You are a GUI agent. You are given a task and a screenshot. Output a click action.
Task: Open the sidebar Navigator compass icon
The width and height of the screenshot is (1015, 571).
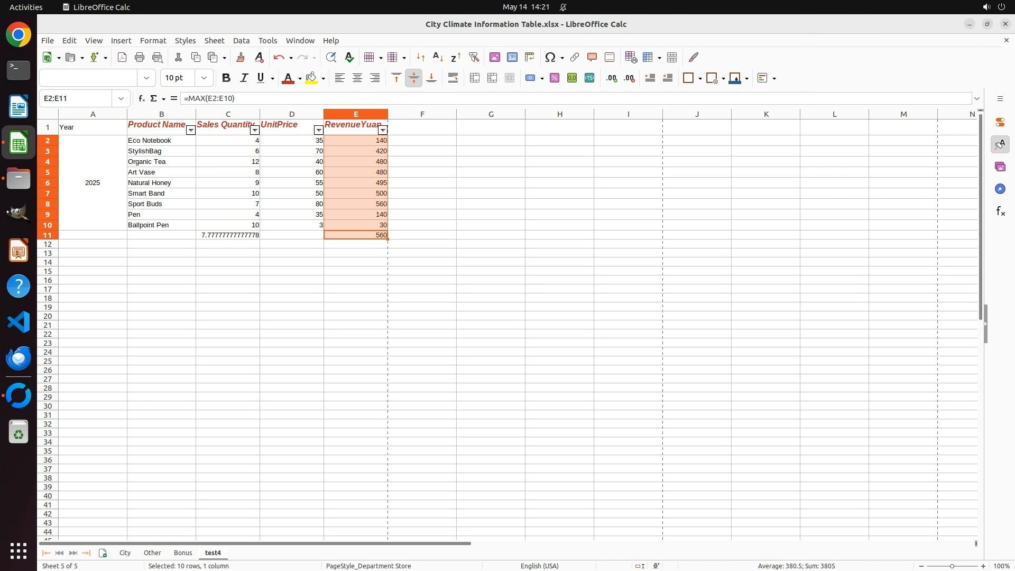pos(1000,189)
